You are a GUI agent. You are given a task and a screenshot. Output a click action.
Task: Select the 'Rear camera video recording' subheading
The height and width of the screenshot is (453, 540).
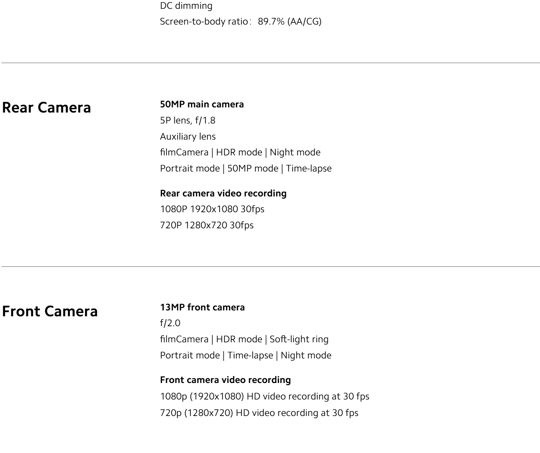pyautogui.click(x=223, y=194)
